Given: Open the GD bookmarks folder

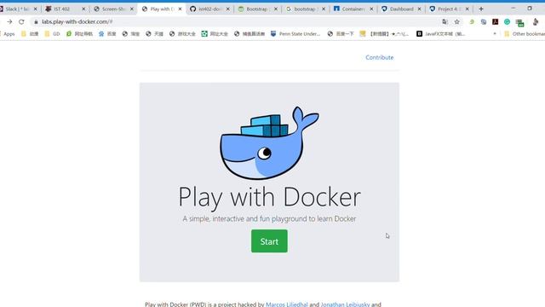Looking at the screenshot, I should click(x=53, y=34).
